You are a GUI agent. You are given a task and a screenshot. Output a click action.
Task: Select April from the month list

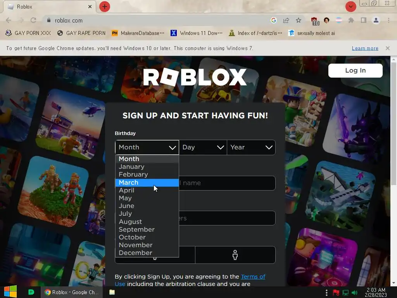(147, 190)
